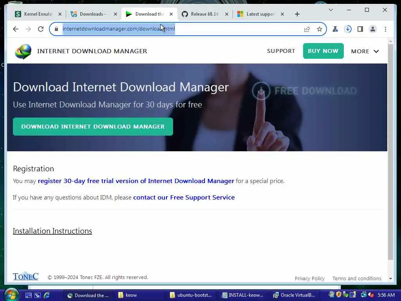Open contact our Free Support Service link
This screenshot has height=301, width=401.
click(184, 198)
